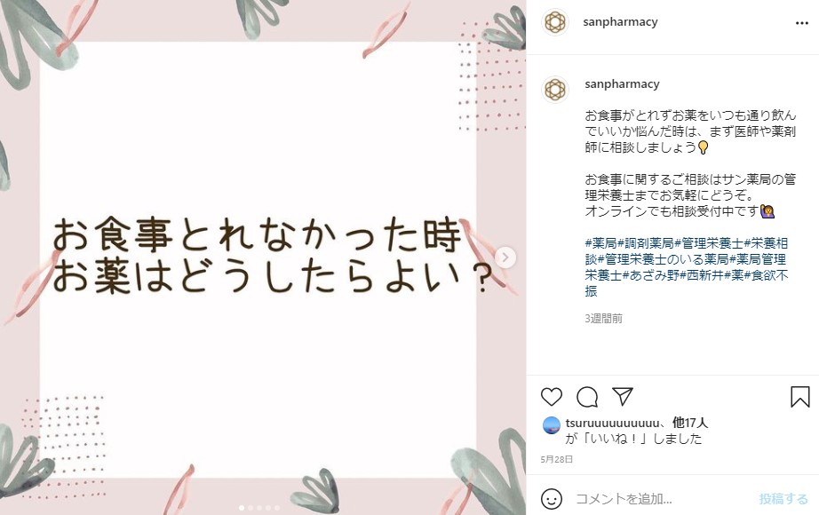
Task: Share post via paper plane icon
Action: click(x=623, y=396)
